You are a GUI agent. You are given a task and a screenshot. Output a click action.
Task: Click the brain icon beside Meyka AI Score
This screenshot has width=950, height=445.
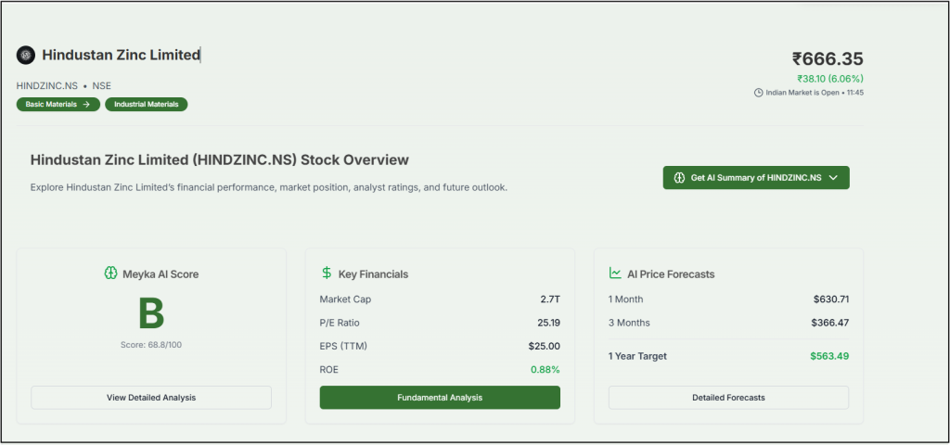110,273
